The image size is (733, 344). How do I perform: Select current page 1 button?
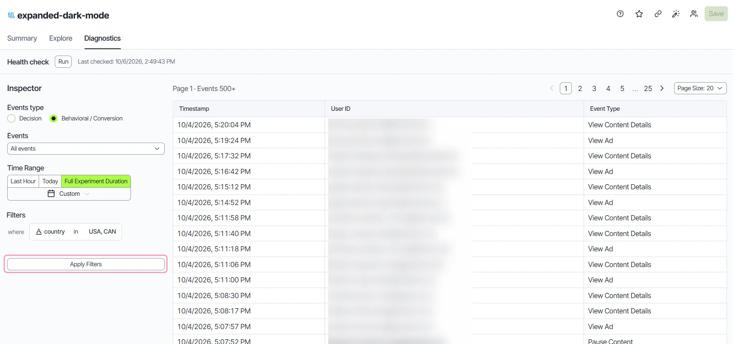566,88
